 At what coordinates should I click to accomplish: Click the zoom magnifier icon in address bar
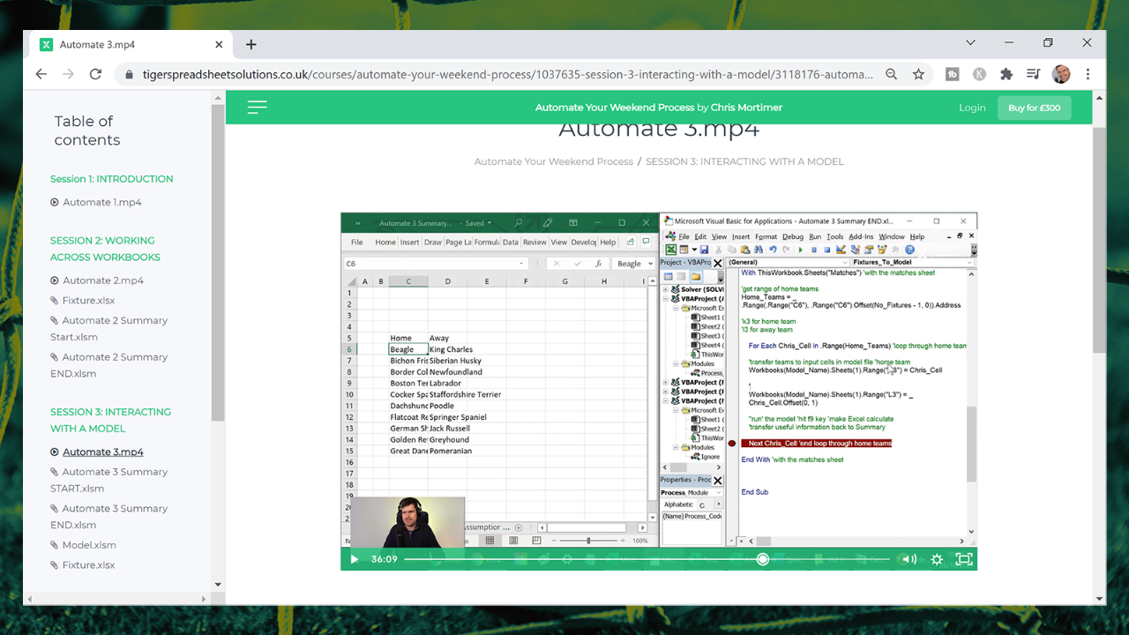tap(892, 74)
